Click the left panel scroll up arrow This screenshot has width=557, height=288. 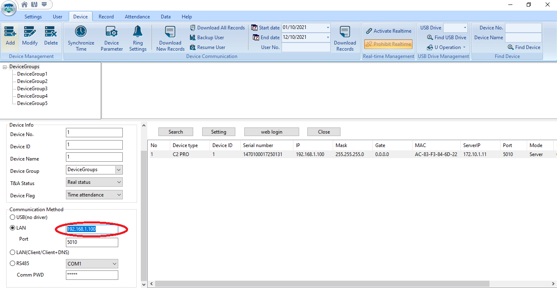tap(143, 125)
